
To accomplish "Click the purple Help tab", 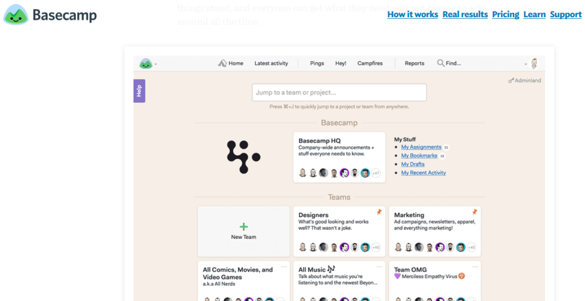I will (x=139, y=91).
